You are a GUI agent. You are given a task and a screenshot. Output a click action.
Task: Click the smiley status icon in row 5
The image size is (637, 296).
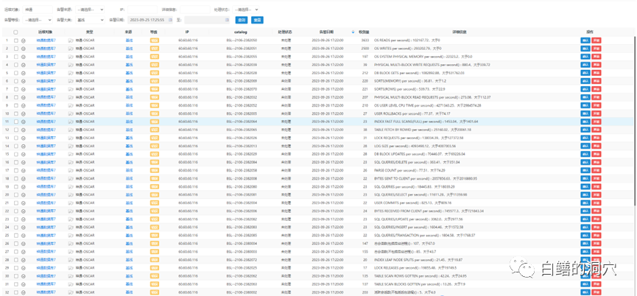(24, 74)
